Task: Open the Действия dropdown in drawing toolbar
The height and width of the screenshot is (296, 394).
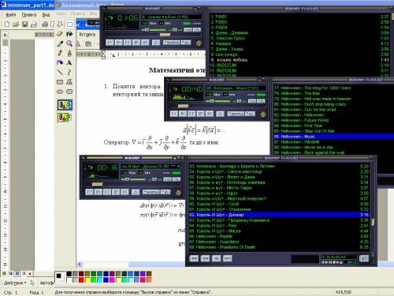Action: [15, 283]
